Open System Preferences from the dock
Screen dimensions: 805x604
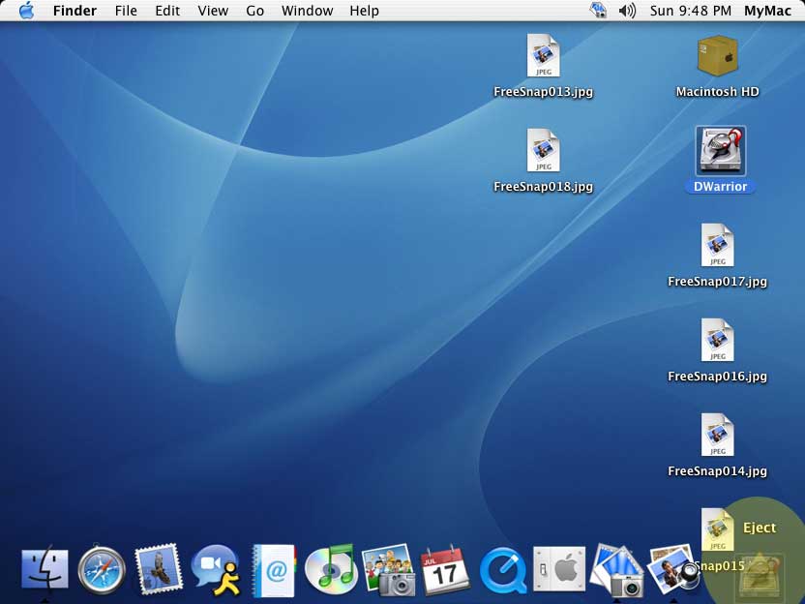(x=559, y=570)
